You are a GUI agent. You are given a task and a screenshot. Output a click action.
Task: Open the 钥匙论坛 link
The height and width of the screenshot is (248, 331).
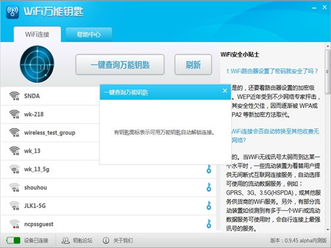tap(83, 241)
